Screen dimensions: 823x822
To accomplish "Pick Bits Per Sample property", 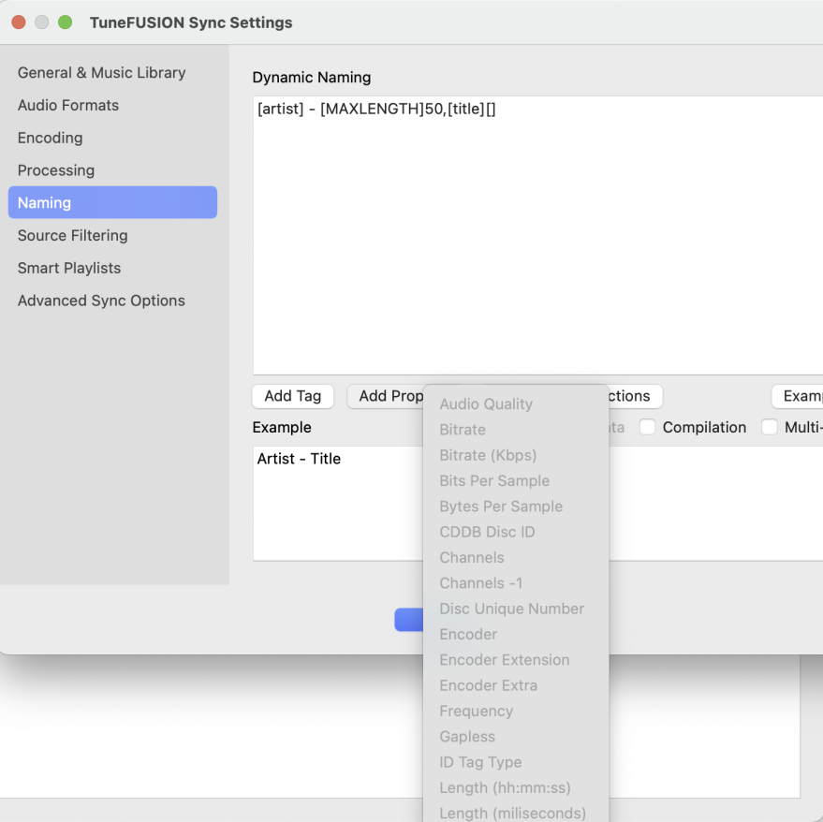I will pyautogui.click(x=516, y=481).
